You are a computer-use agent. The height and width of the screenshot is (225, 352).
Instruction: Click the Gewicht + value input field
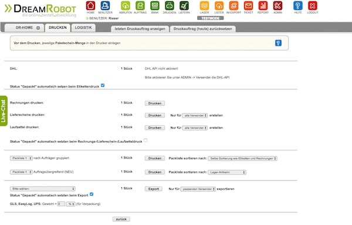point(61,204)
